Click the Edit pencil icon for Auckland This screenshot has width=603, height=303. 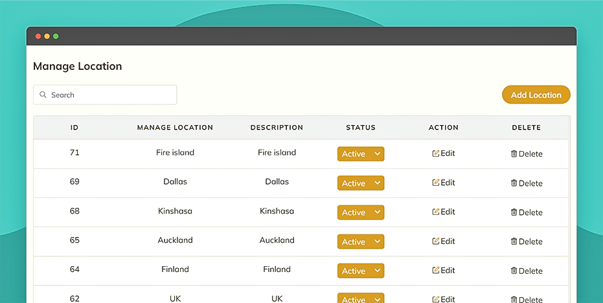[436, 241]
